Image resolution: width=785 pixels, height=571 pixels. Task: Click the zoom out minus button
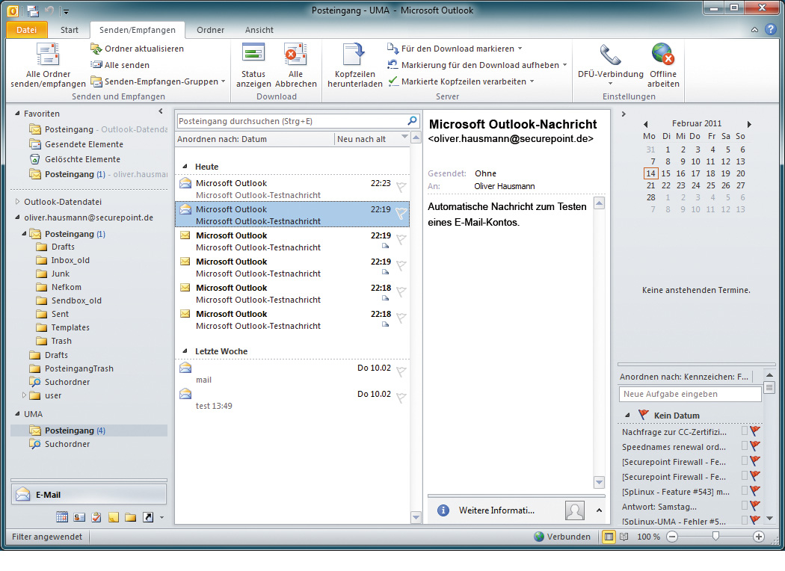click(x=672, y=537)
